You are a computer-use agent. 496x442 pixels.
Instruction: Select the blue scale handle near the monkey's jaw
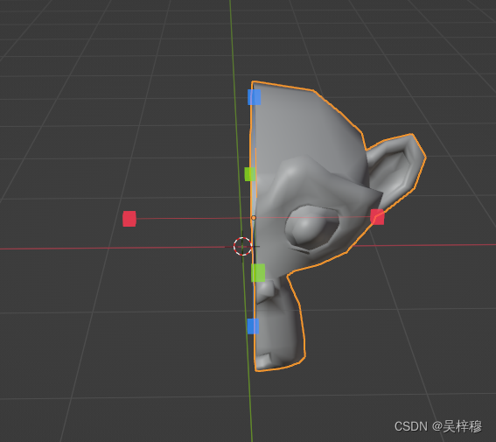click(x=253, y=326)
